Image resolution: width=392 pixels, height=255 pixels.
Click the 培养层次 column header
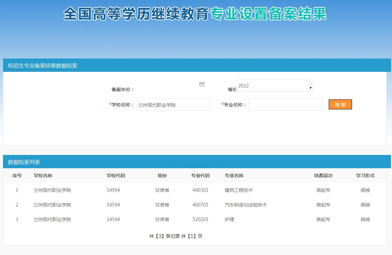pyautogui.click(x=323, y=176)
